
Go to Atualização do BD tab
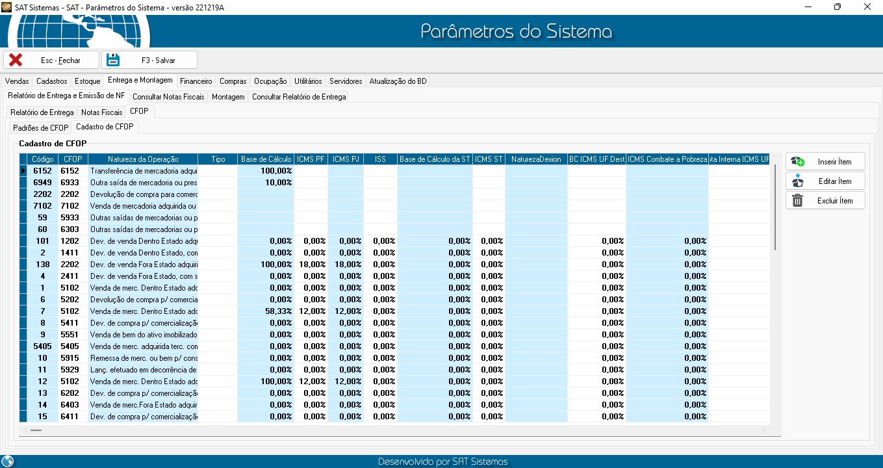pos(398,81)
